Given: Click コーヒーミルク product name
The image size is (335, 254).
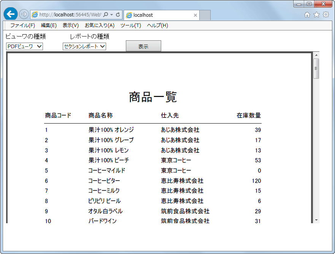Looking at the screenshot, I should point(104,190).
